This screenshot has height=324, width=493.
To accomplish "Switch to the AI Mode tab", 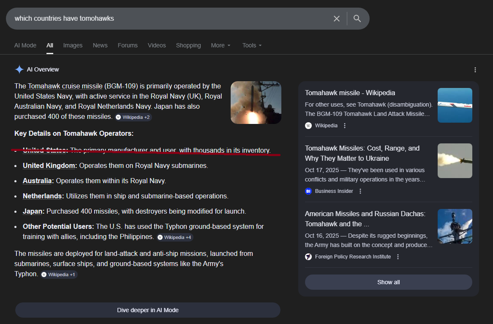I will click(x=25, y=45).
